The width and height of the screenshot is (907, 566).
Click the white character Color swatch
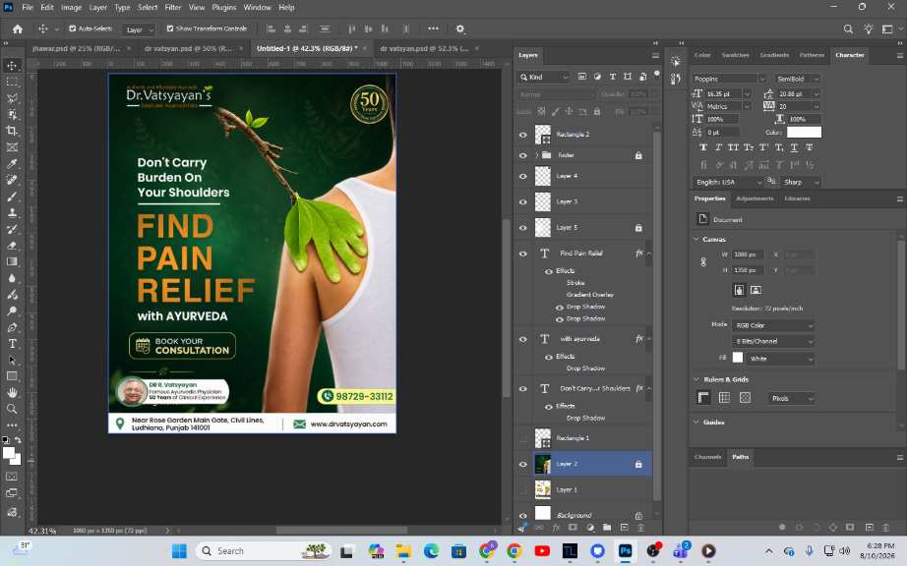(x=804, y=133)
